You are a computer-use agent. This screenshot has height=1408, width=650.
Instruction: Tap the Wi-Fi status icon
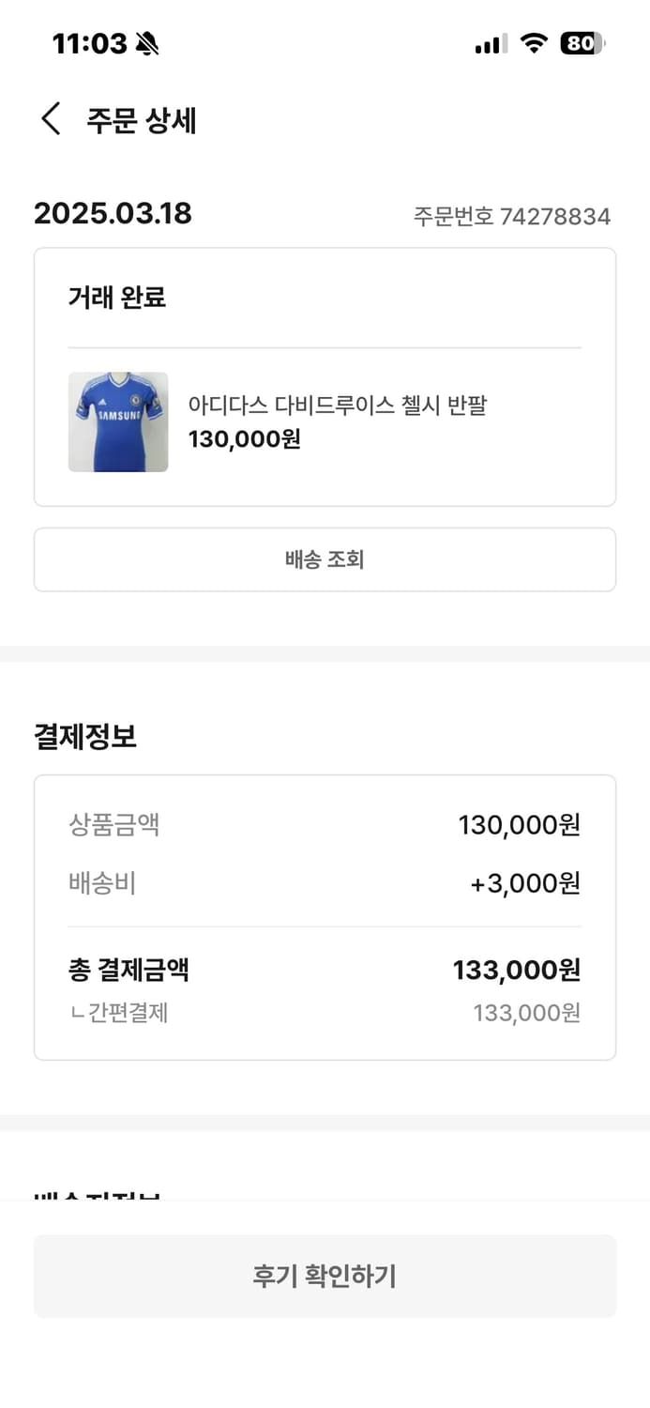[532, 42]
